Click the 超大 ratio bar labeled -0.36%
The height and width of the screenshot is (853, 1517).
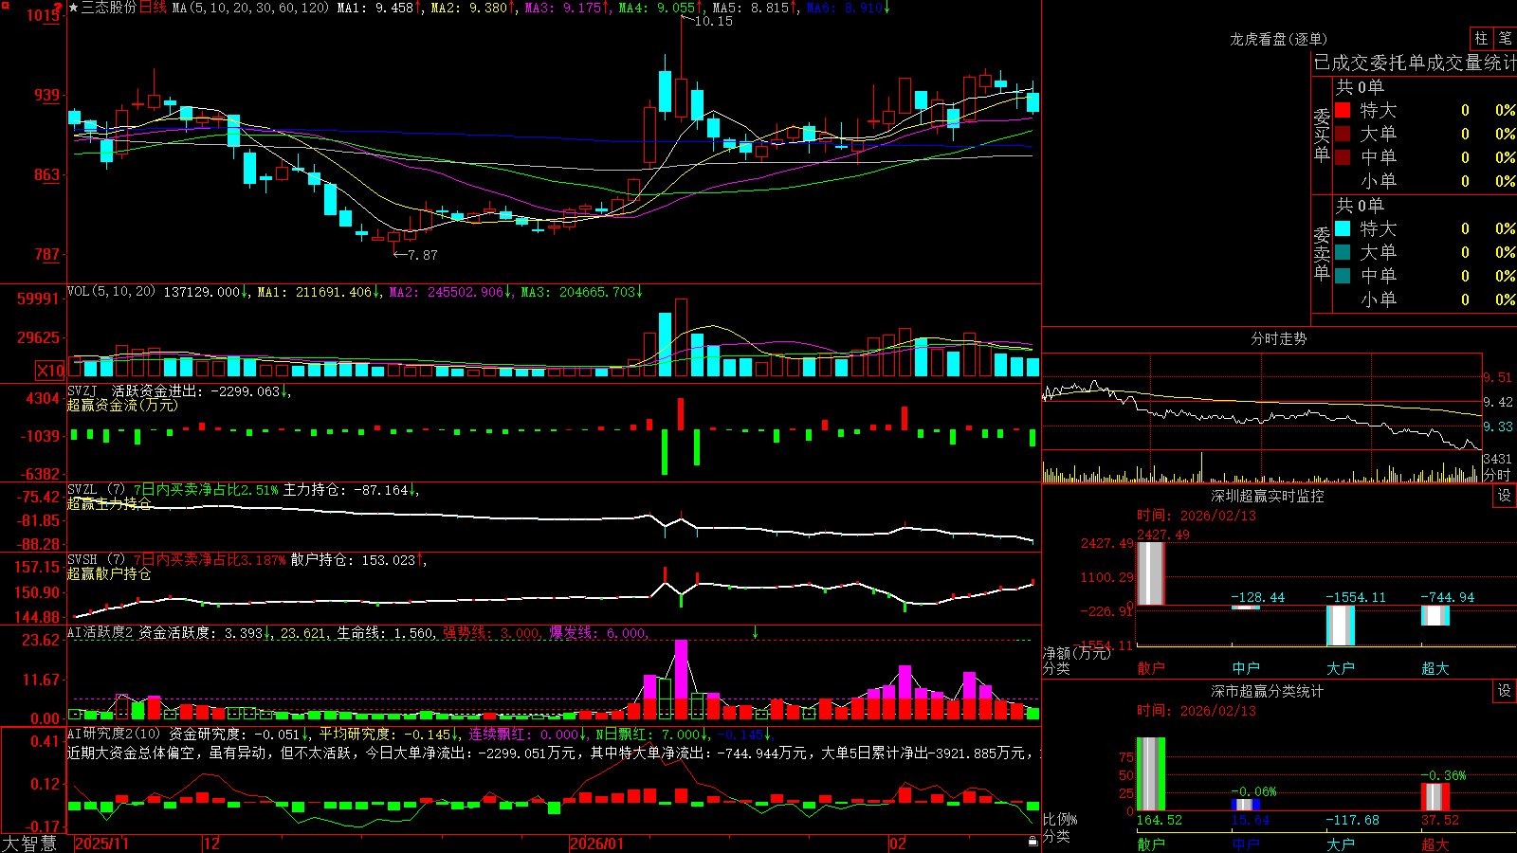(x=1435, y=797)
